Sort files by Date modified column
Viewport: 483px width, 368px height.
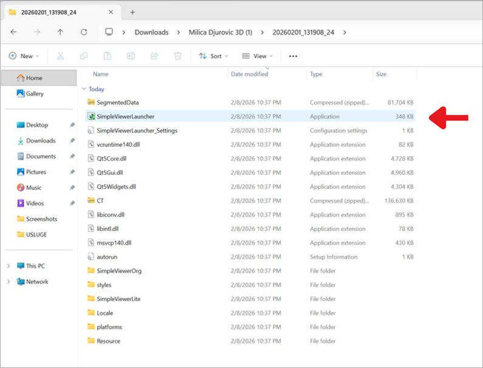tap(249, 74)
